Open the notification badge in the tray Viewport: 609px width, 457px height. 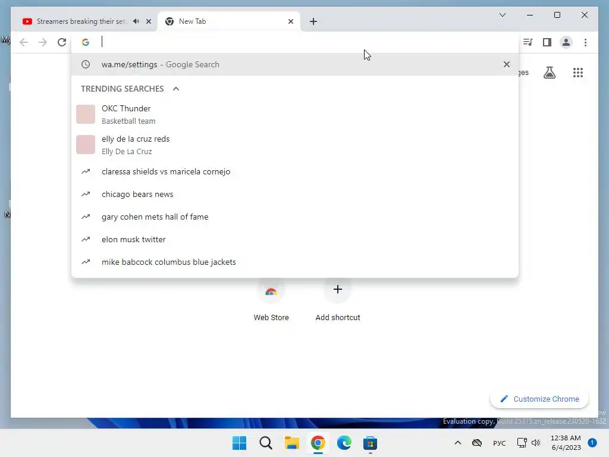592,442
